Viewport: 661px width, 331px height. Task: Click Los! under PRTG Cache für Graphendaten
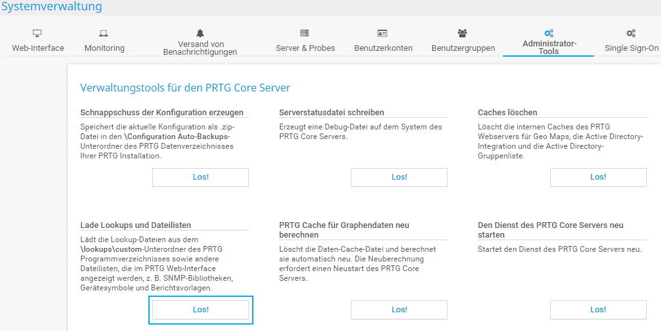(x=399, y=310)
